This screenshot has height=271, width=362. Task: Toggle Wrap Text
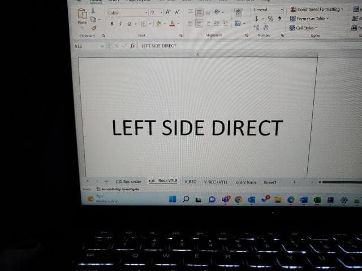coord(238,12)
